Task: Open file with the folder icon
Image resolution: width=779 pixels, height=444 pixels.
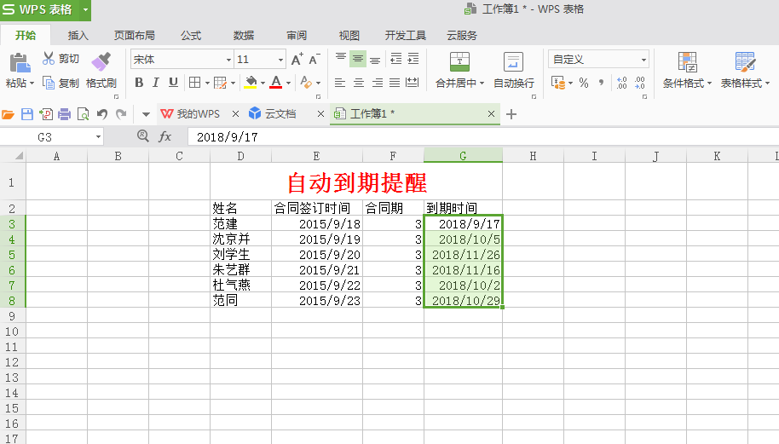Action: tap(8, 115)
